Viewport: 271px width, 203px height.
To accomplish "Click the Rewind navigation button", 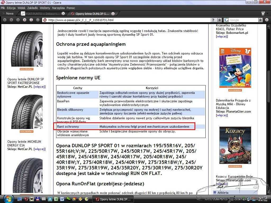I will [x=4, y=20].
